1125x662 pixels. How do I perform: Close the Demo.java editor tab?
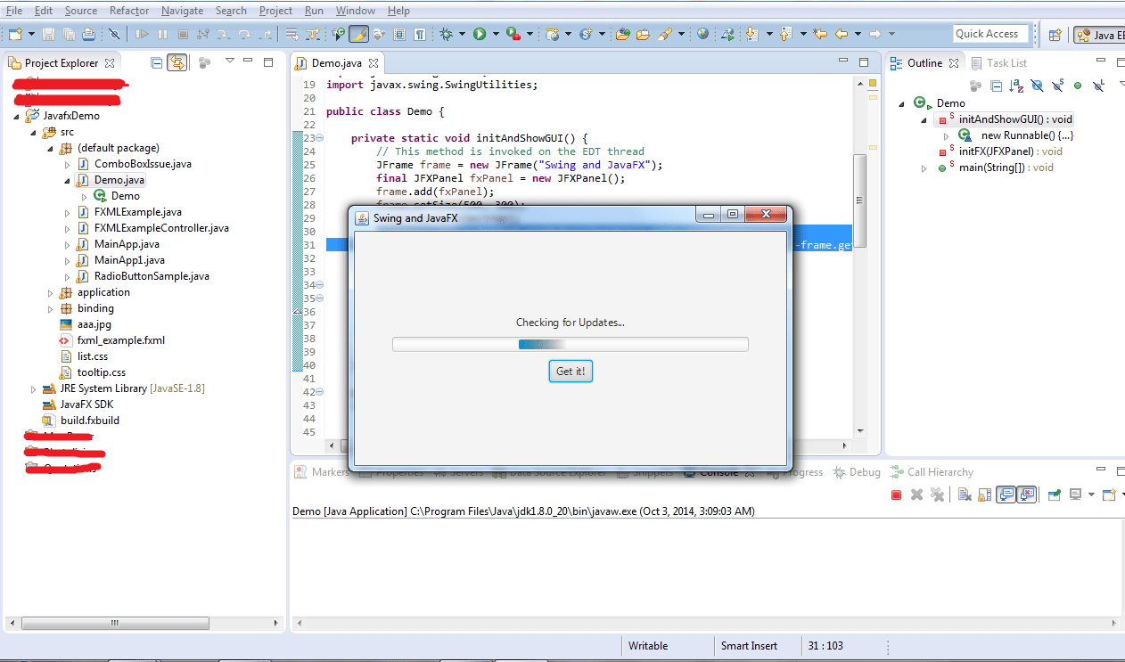[x=374, y=63]
